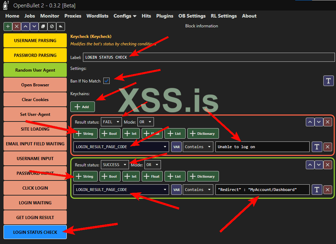The height and width of the screenshot is (244, 336).
Task: Open the About page
Action: [249, 16]
